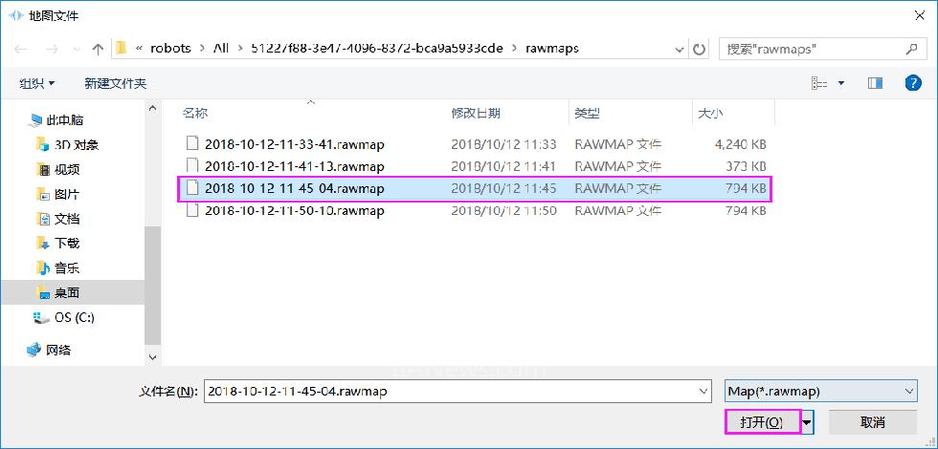
Task: Select 3D 对象 folder in sidebar
Action: coord(76,145)
